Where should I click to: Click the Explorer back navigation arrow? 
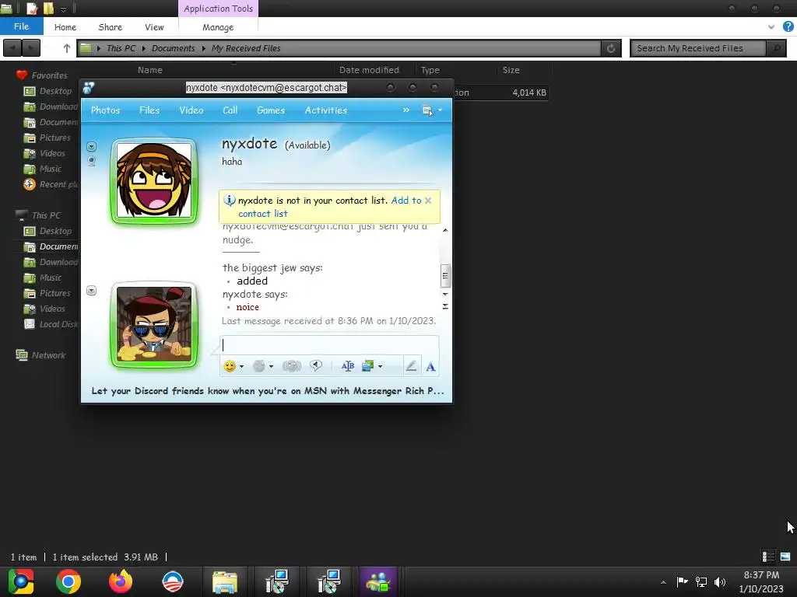(x=12, y=48)
